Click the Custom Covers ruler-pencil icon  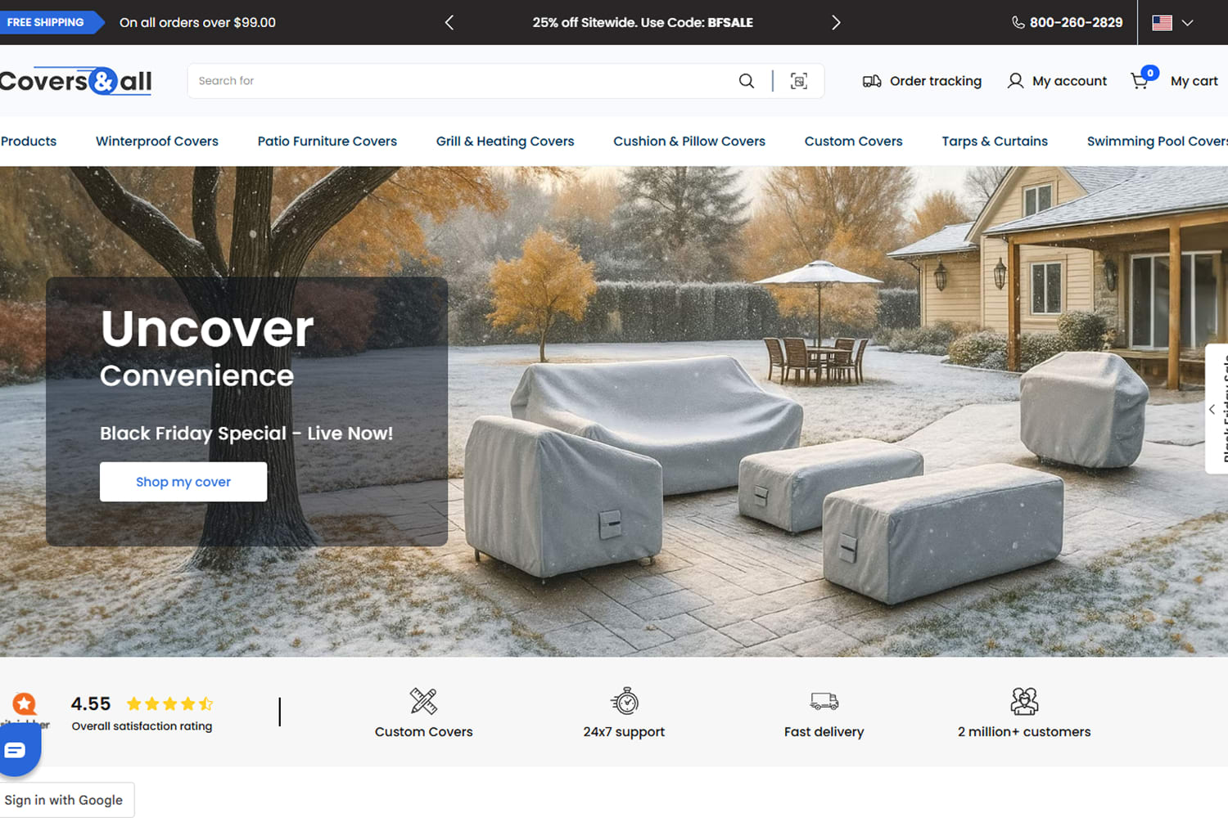point(423,701)
